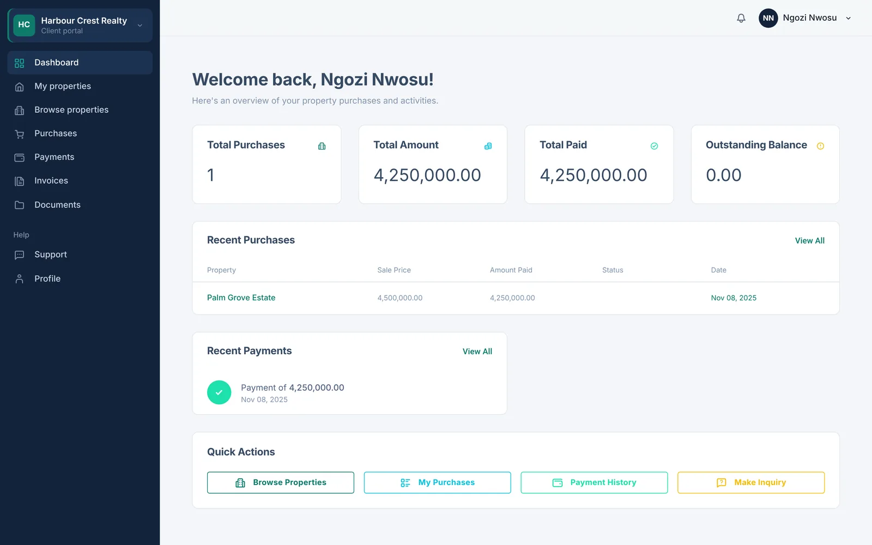Click the Status column header

coord(613,270)
